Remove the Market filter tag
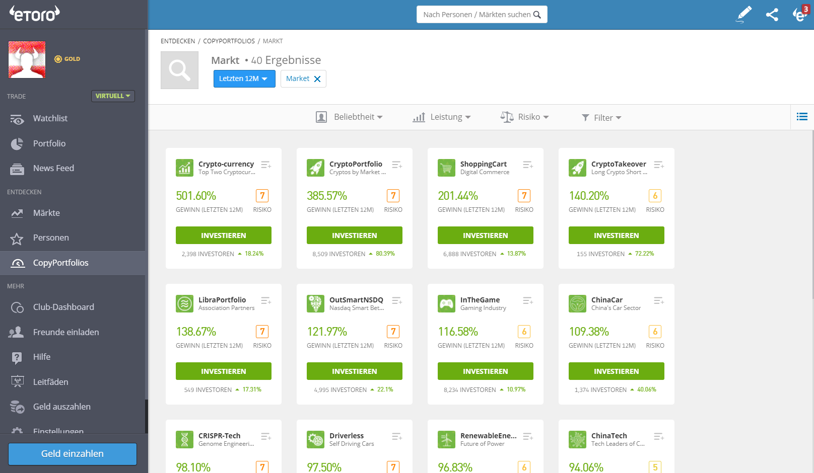The height and width of the screenshot is (473, 814). coord(317,79)
